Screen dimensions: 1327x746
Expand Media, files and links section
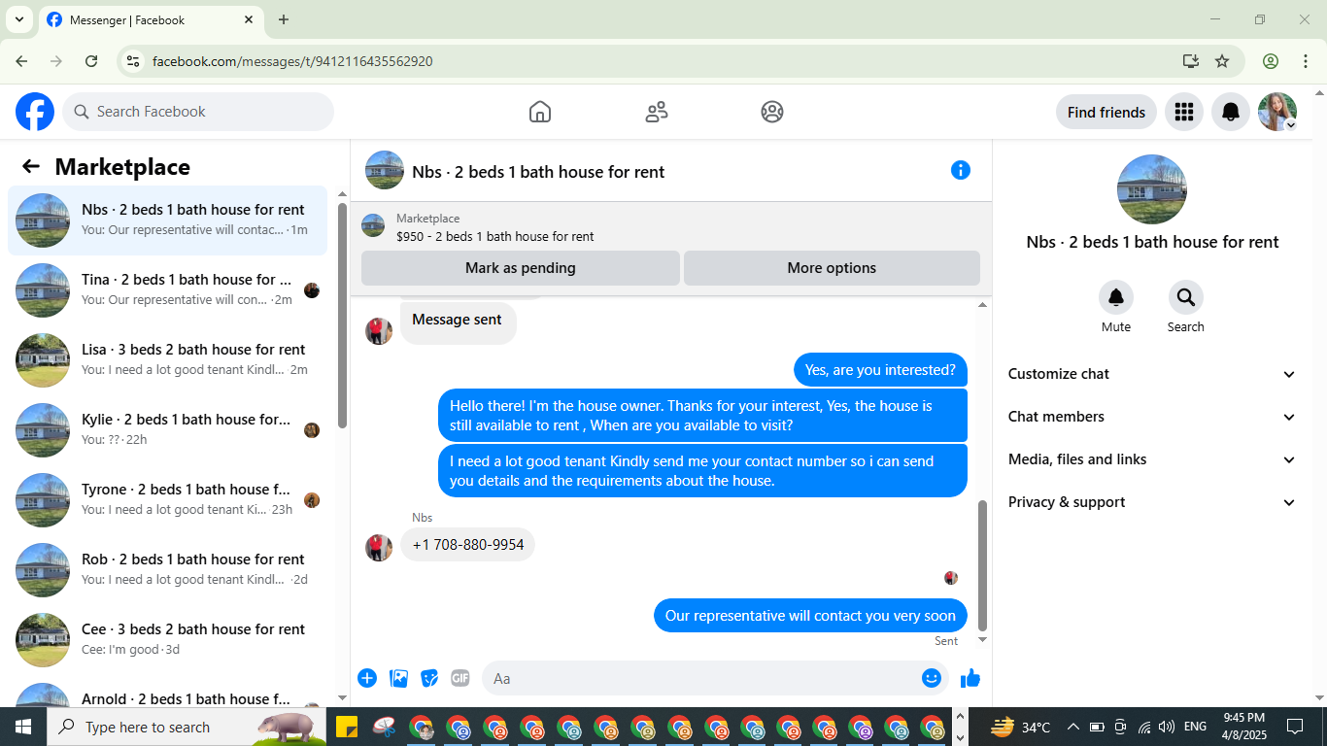click(1152, 459)
